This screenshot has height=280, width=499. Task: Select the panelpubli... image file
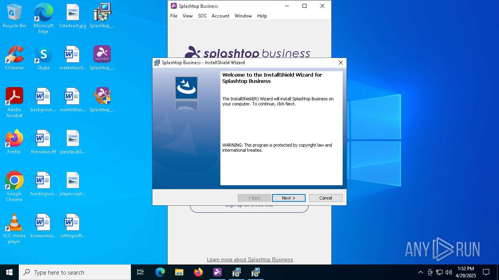[73, 142]
